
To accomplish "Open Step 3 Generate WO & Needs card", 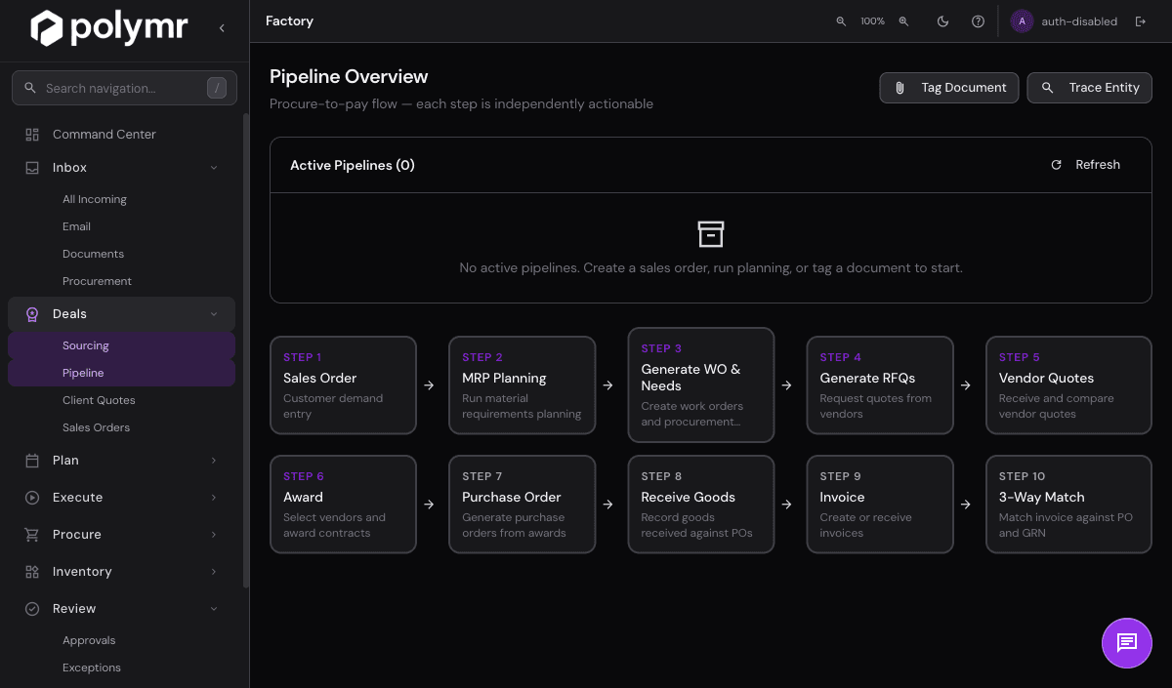I will (701, 385).
